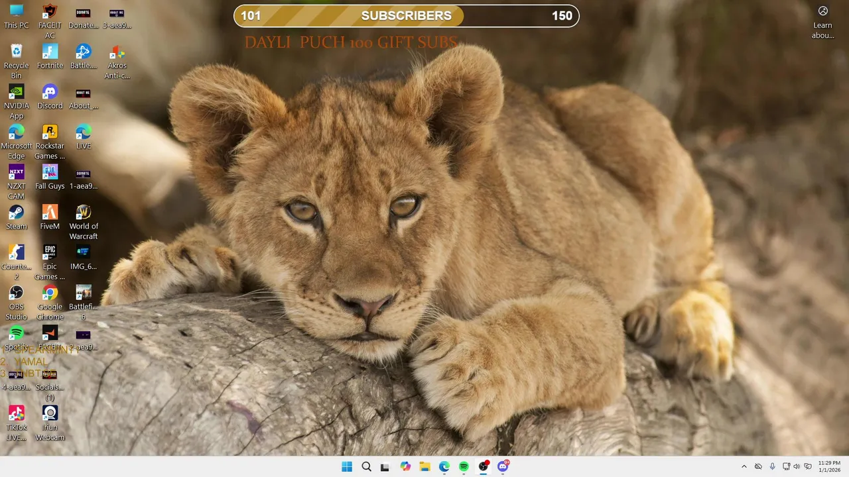Expand the hidden system tray icons
Image resolution: width=849 pixels, height=477 pixels.
(x=744, y=466)
